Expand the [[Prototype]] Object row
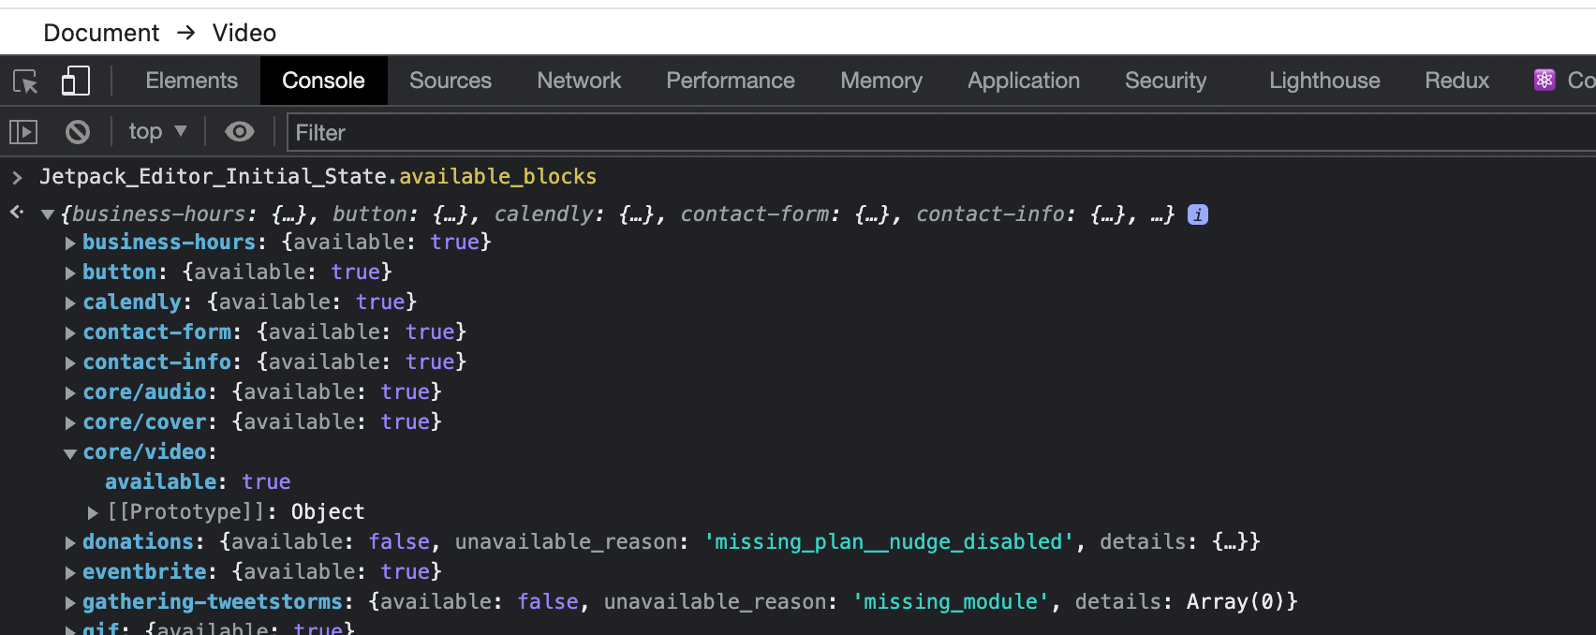This screenshot has height=635, width=1596. point(93,512)
